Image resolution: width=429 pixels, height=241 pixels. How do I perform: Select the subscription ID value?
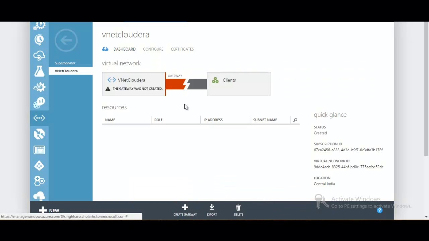348,150
